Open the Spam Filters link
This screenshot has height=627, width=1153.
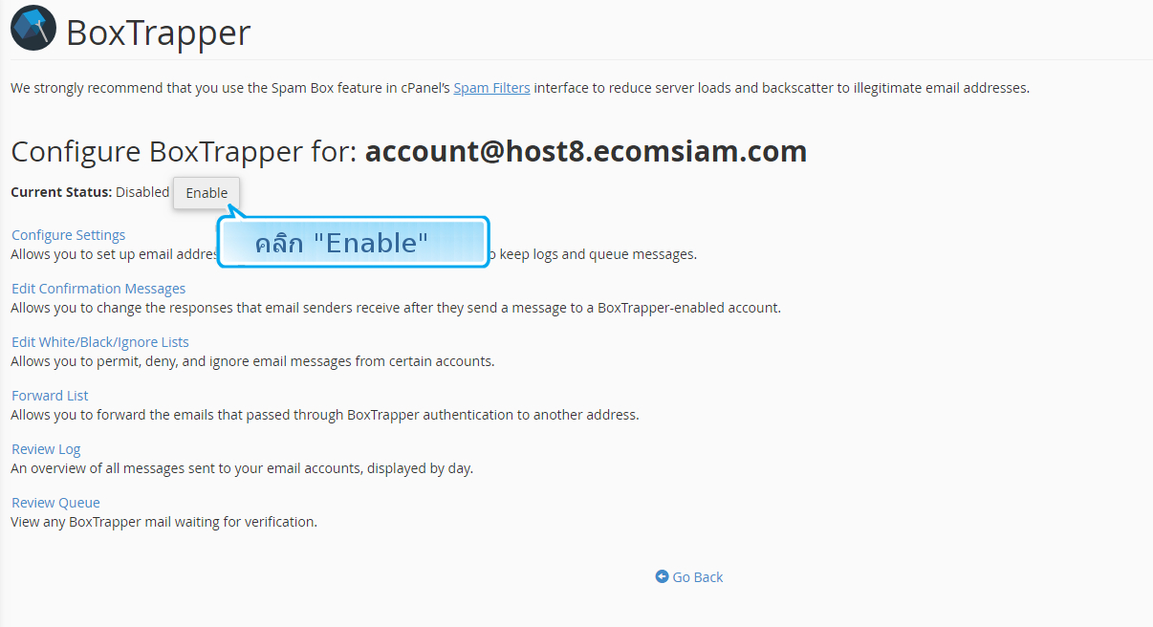coord(491,88)
